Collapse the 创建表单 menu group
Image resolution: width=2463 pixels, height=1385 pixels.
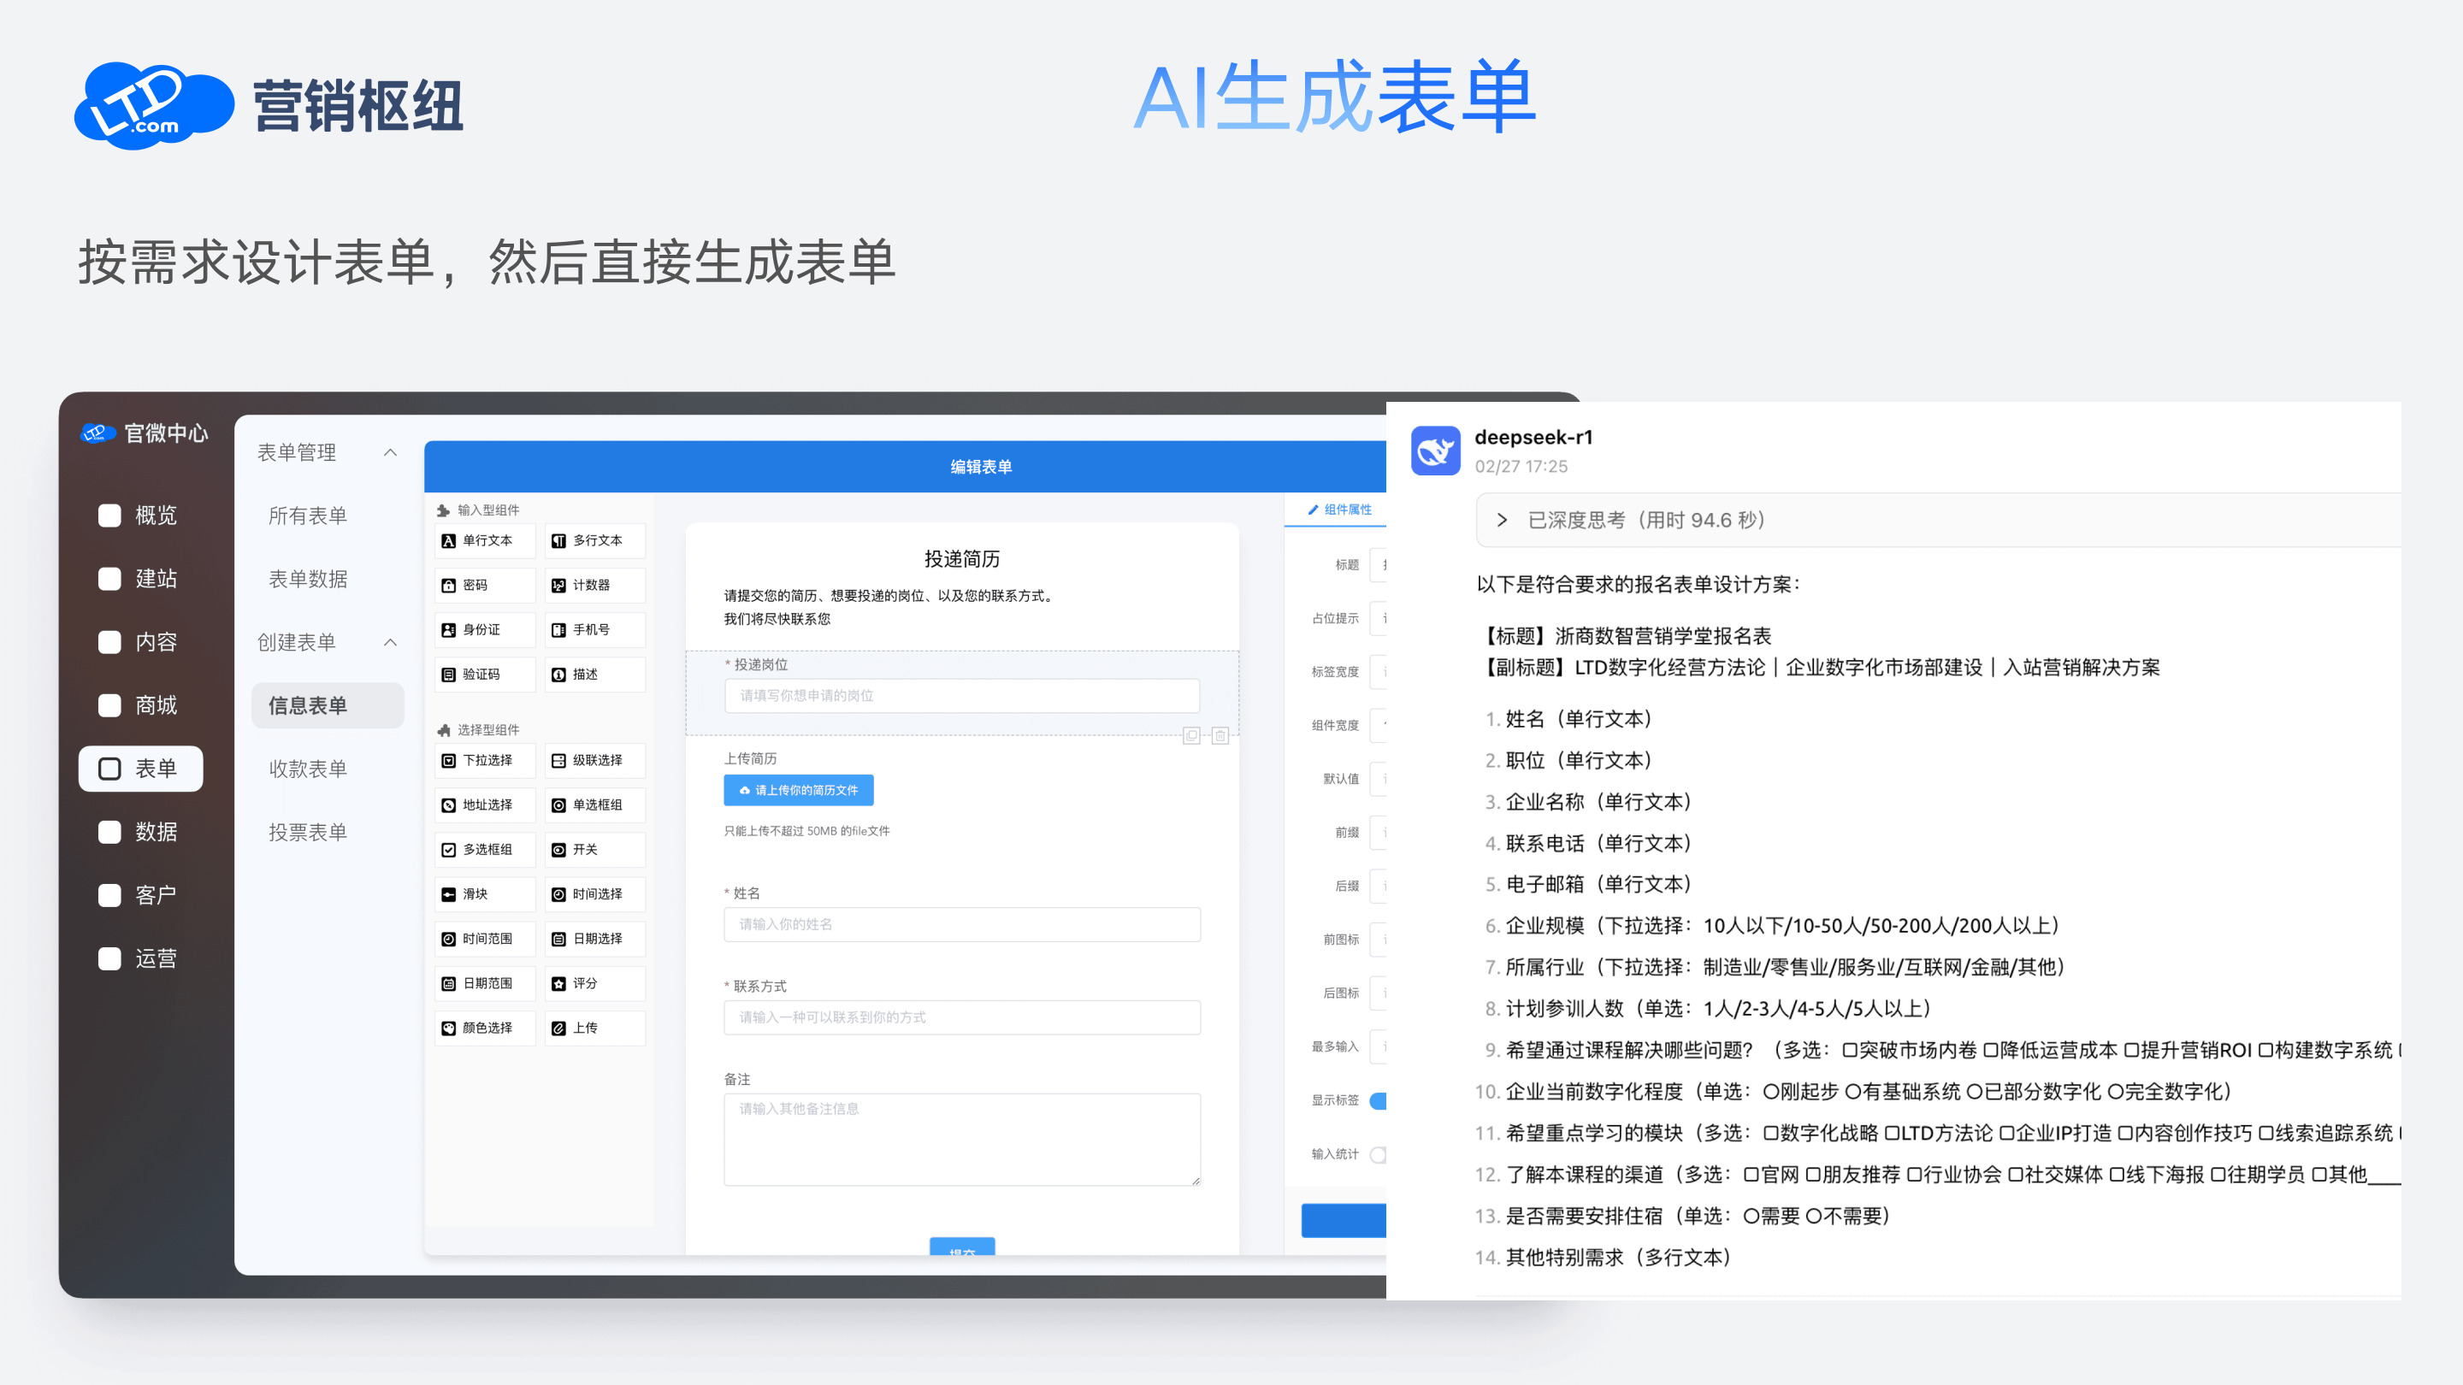(x=390, y=642)
